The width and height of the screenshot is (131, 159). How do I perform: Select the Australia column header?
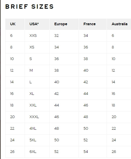(119, 24)
